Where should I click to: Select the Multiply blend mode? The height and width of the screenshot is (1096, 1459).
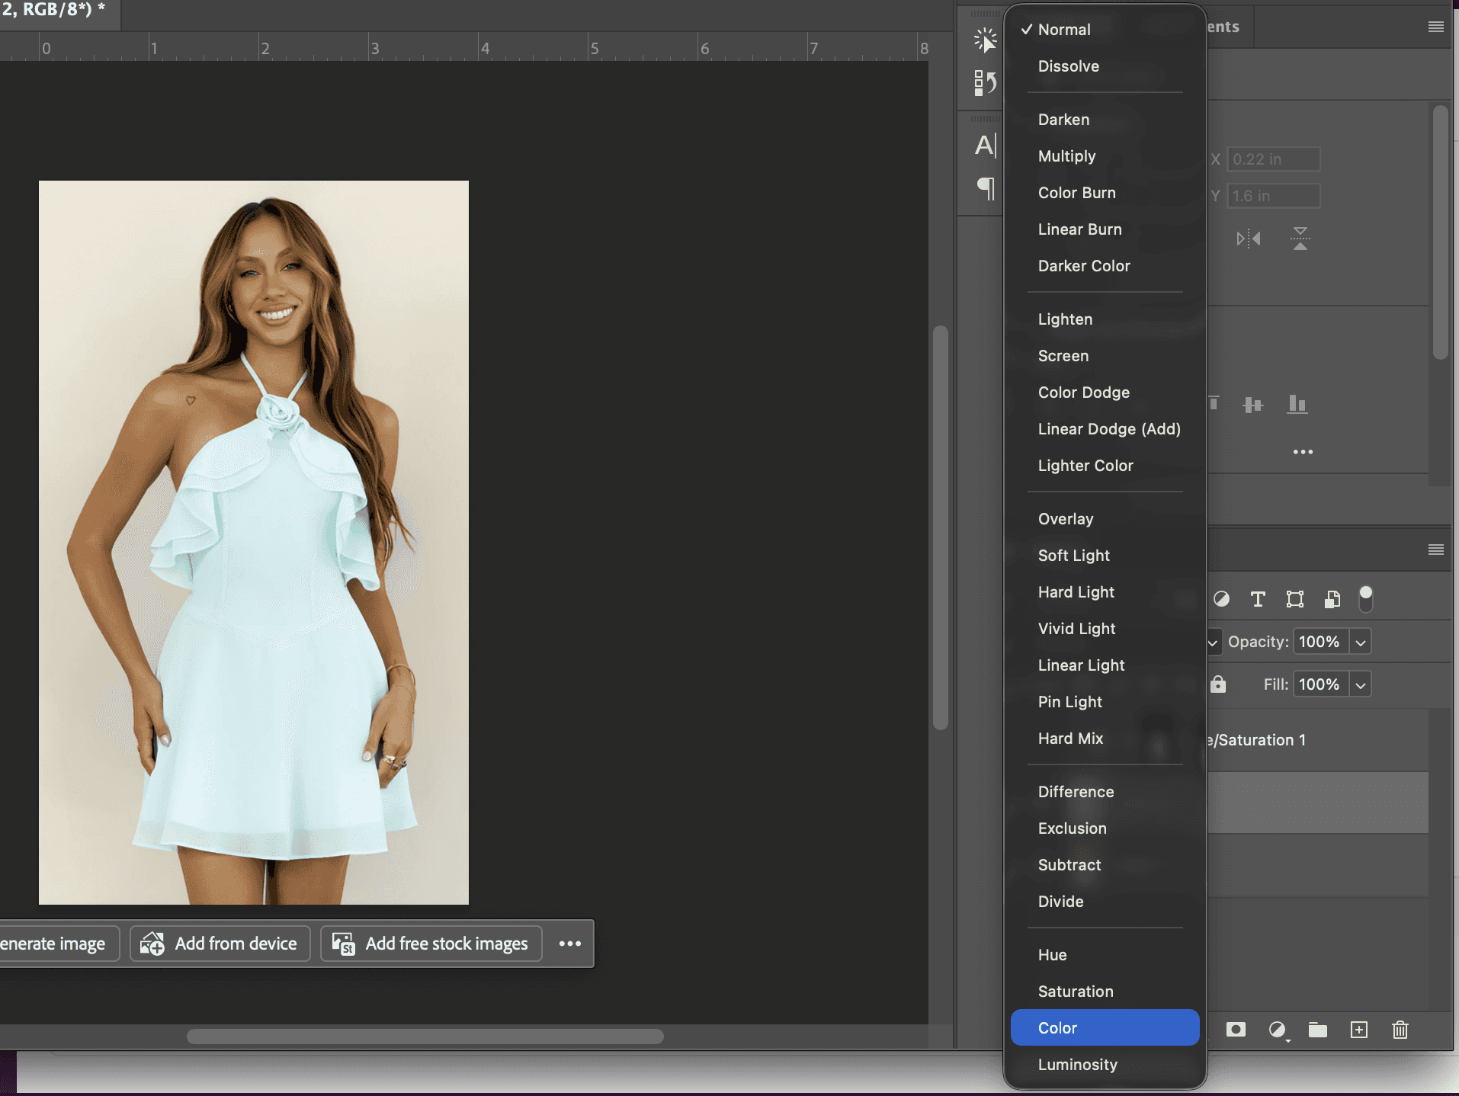[x=1105, y=155]
